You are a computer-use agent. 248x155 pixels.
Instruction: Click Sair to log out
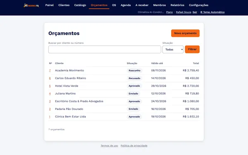(x=195, y=12)
